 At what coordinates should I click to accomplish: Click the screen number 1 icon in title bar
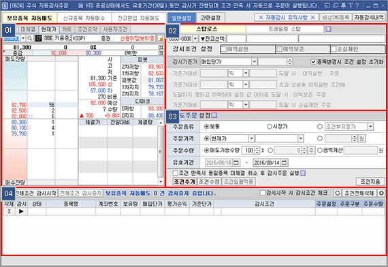5,5
